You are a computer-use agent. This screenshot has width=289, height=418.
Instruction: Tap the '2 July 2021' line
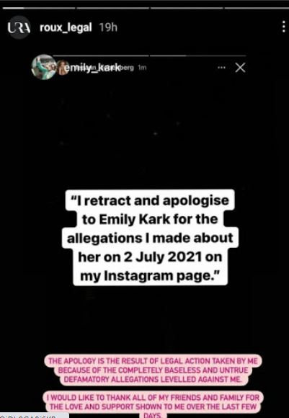click(x=150, y=257)
